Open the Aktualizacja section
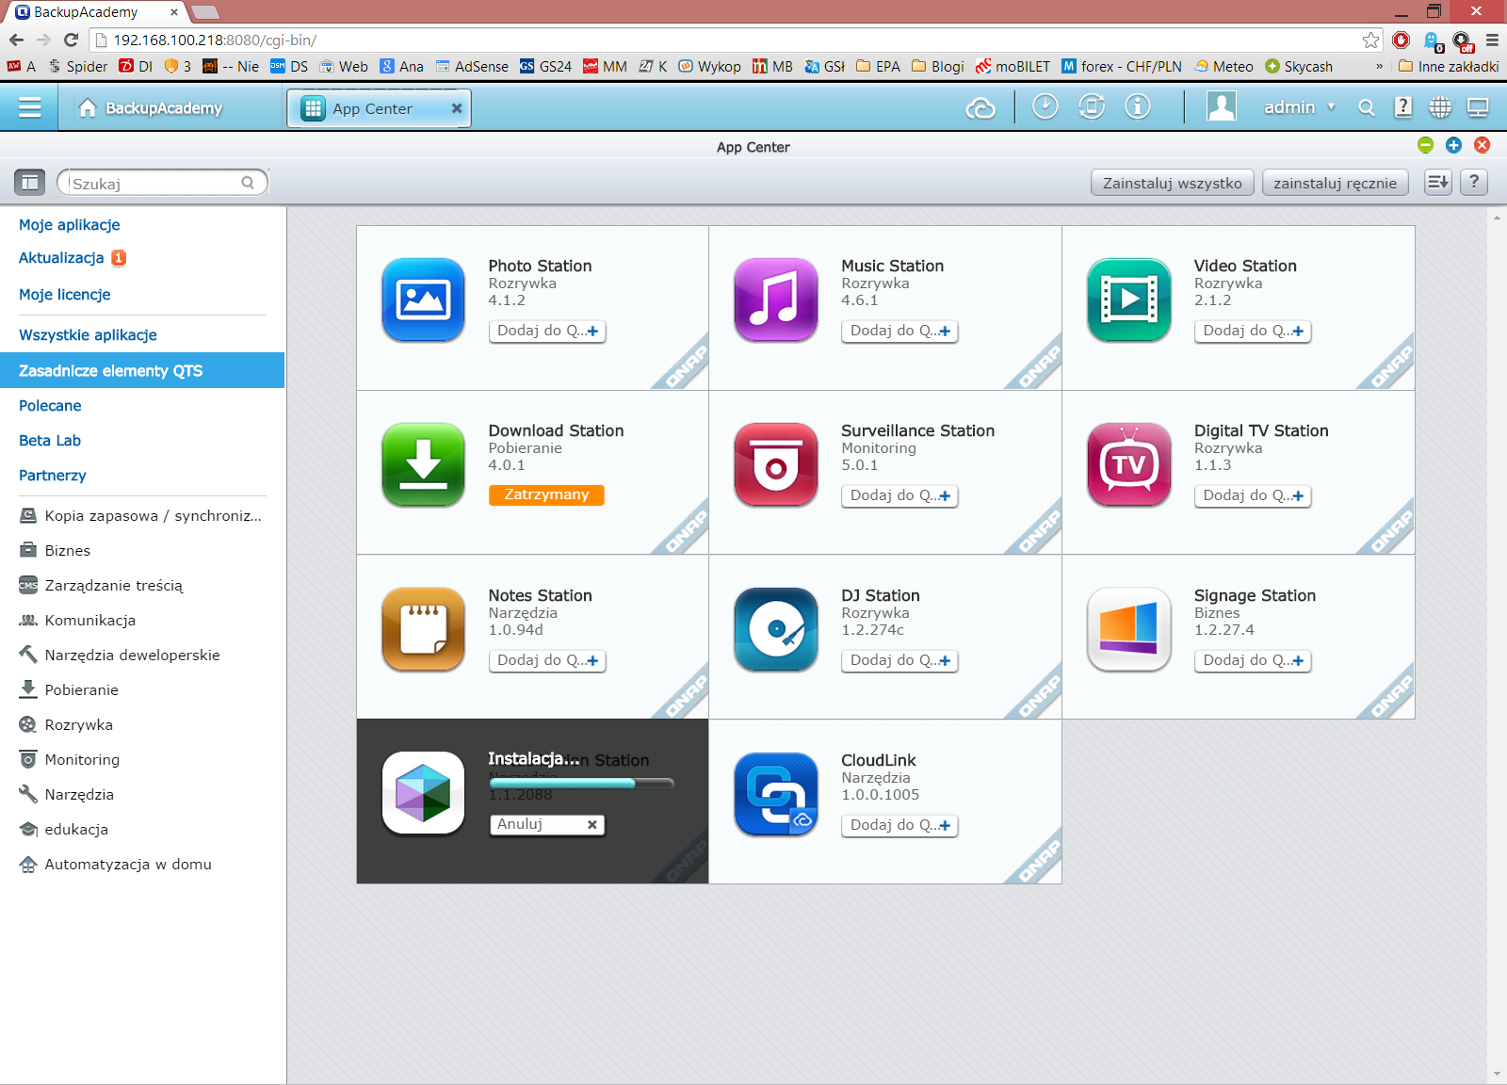The width and height of the screenshot is (1507, 1085). [x=62, y=258]
